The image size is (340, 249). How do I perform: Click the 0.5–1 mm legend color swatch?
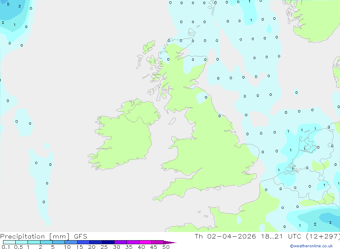coord(22,242)
